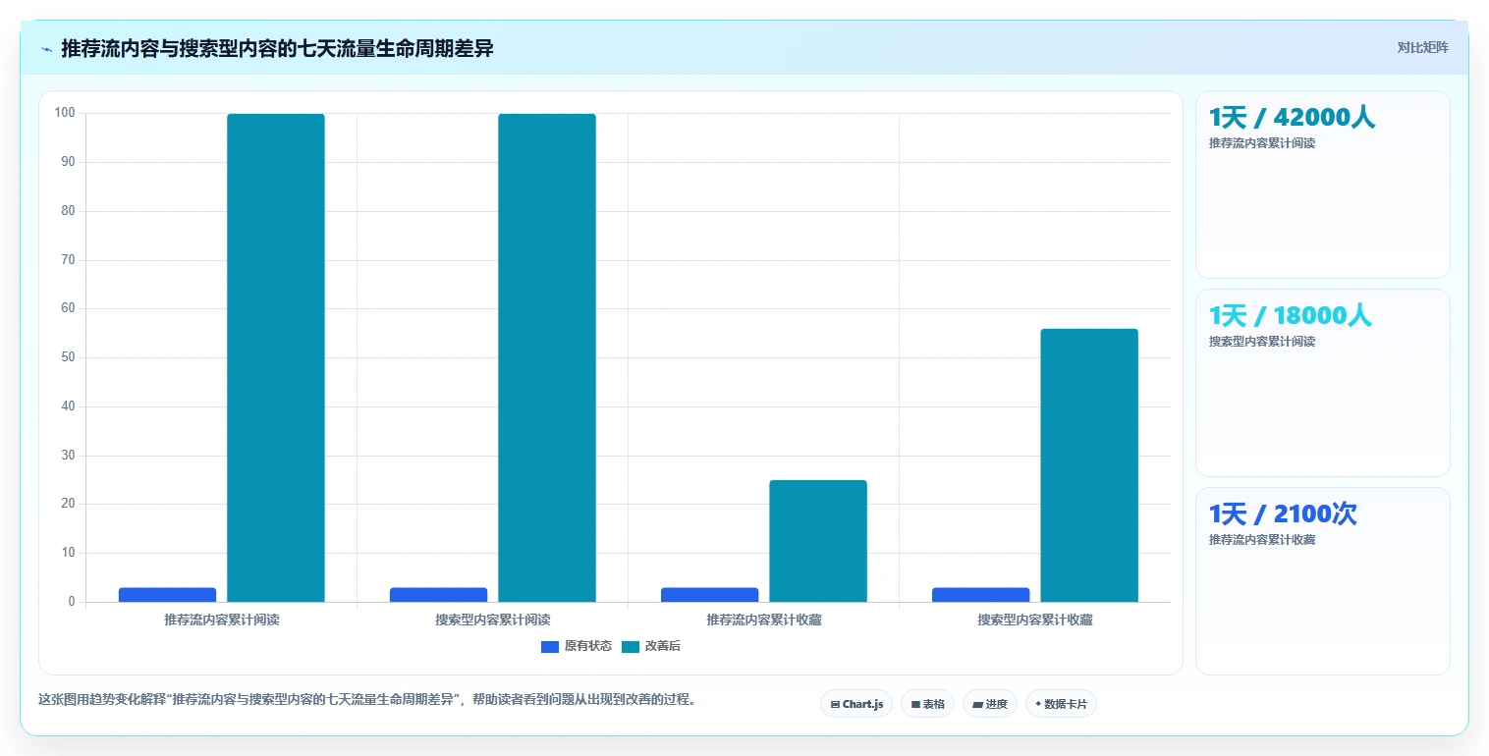The width and height of the screenshot is (1489, 756).
Task: Click the icon inside the 进度 tag
Action: click(977, 705)
